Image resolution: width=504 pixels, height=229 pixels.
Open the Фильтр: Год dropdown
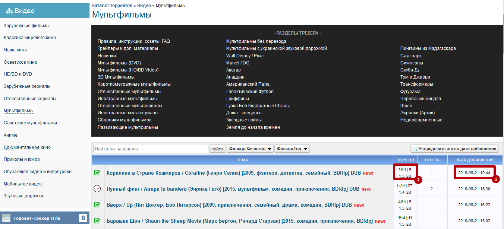pos(292,149)
